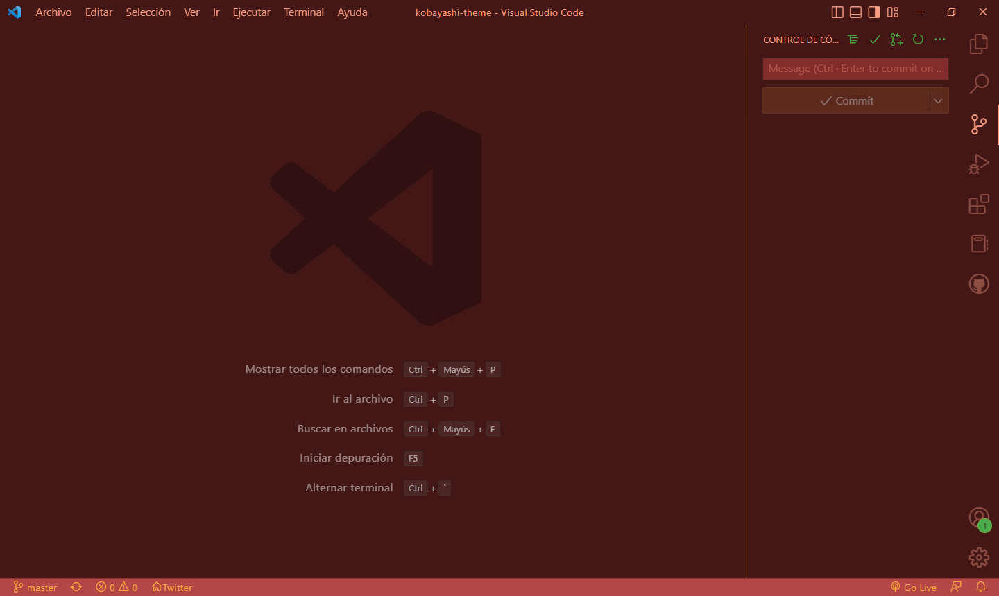Open the Editar menu
Image resolution: width=999 pixels, height=596 pixels.
point(99,12)
